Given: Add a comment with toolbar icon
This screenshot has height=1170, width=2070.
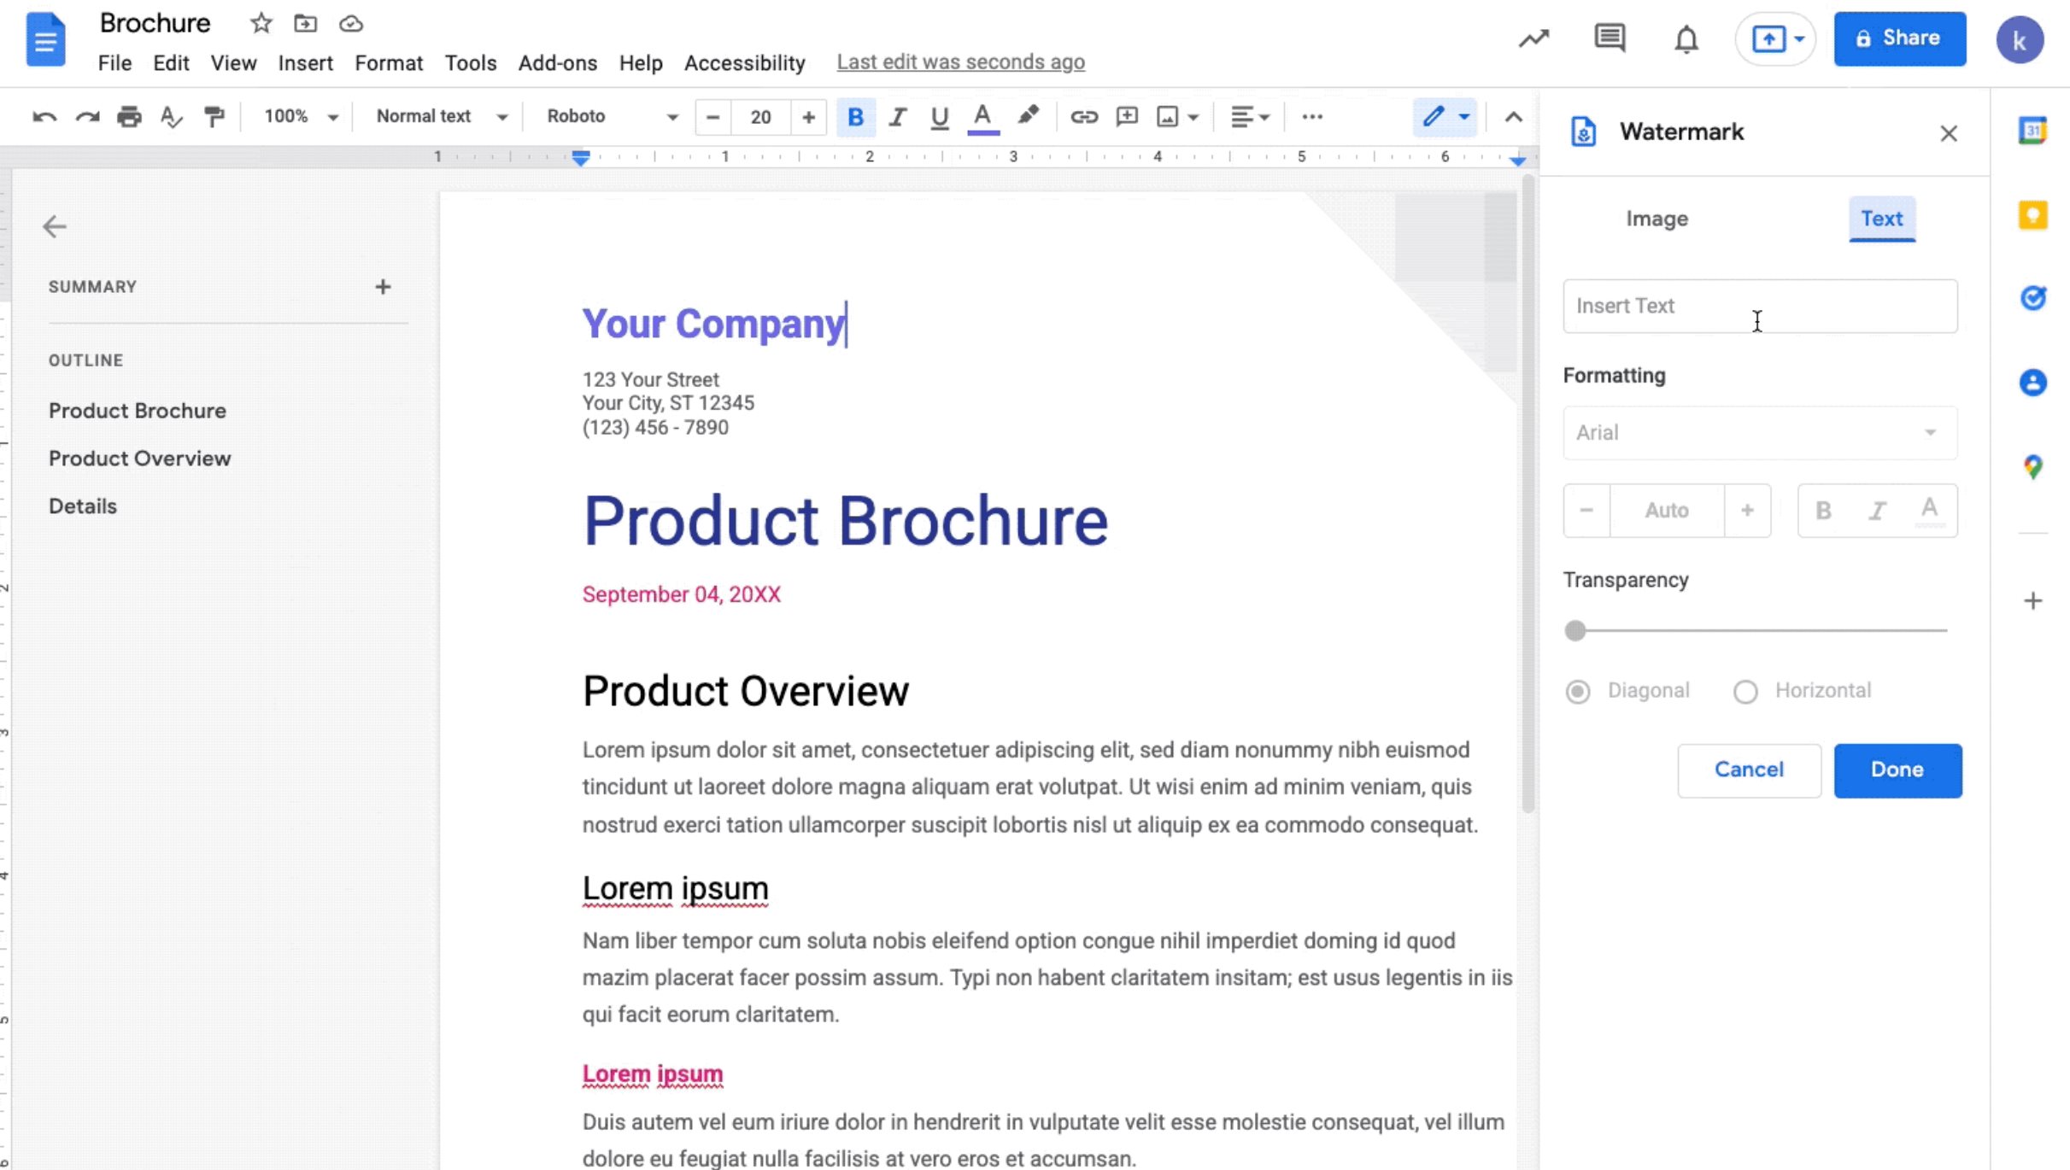Looking at the screenshot, I should click(1127, 116).
